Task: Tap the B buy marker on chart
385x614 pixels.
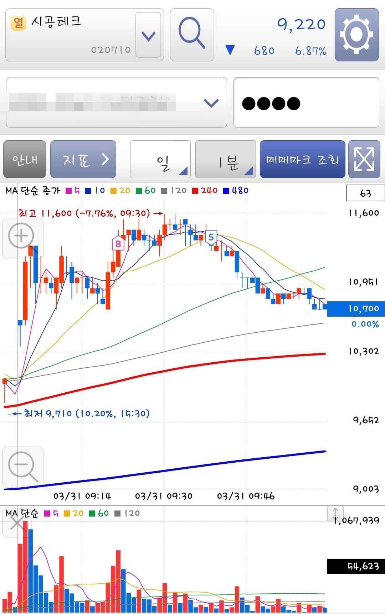Action: 118,244
